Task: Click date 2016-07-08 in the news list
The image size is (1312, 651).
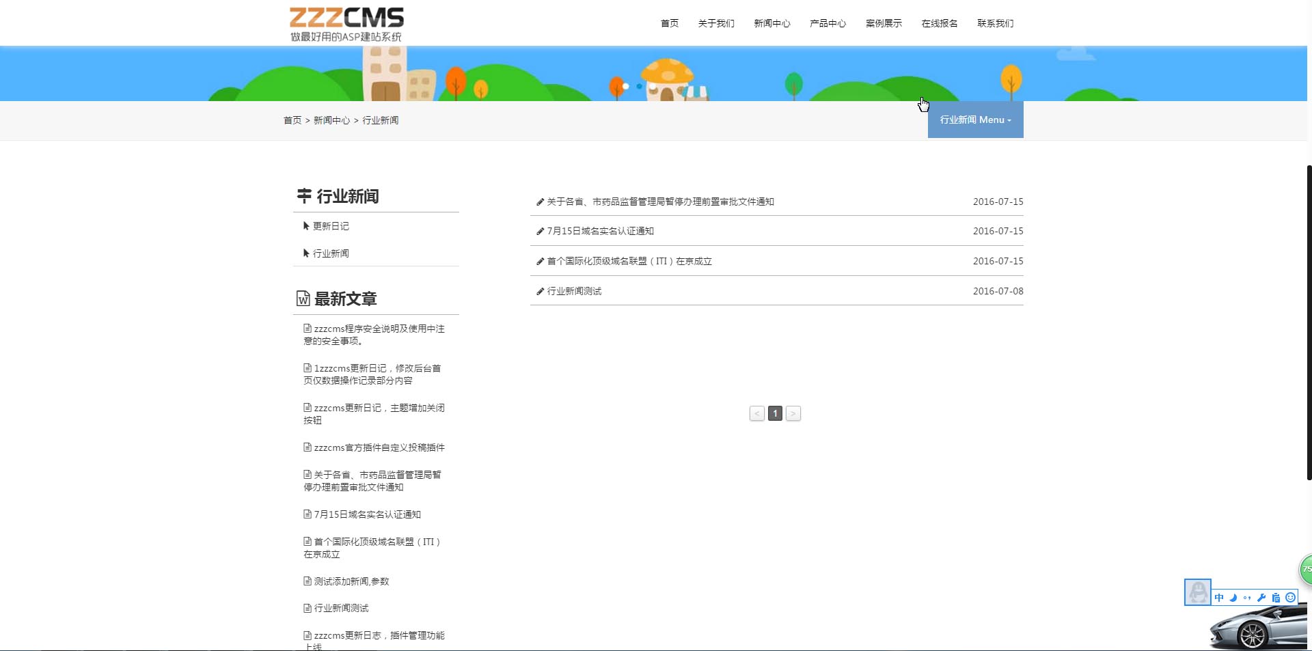Action: tap(998, 292)
